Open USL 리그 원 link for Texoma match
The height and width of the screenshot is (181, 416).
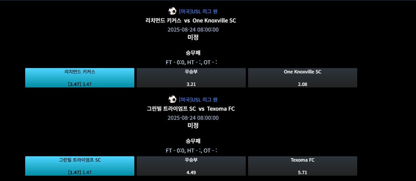pos(198,100)
